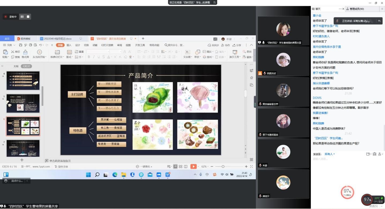Open the 发送至 所有人 recipient dropdown
Screen dimensions: 385x209
(x=330, y=154)
